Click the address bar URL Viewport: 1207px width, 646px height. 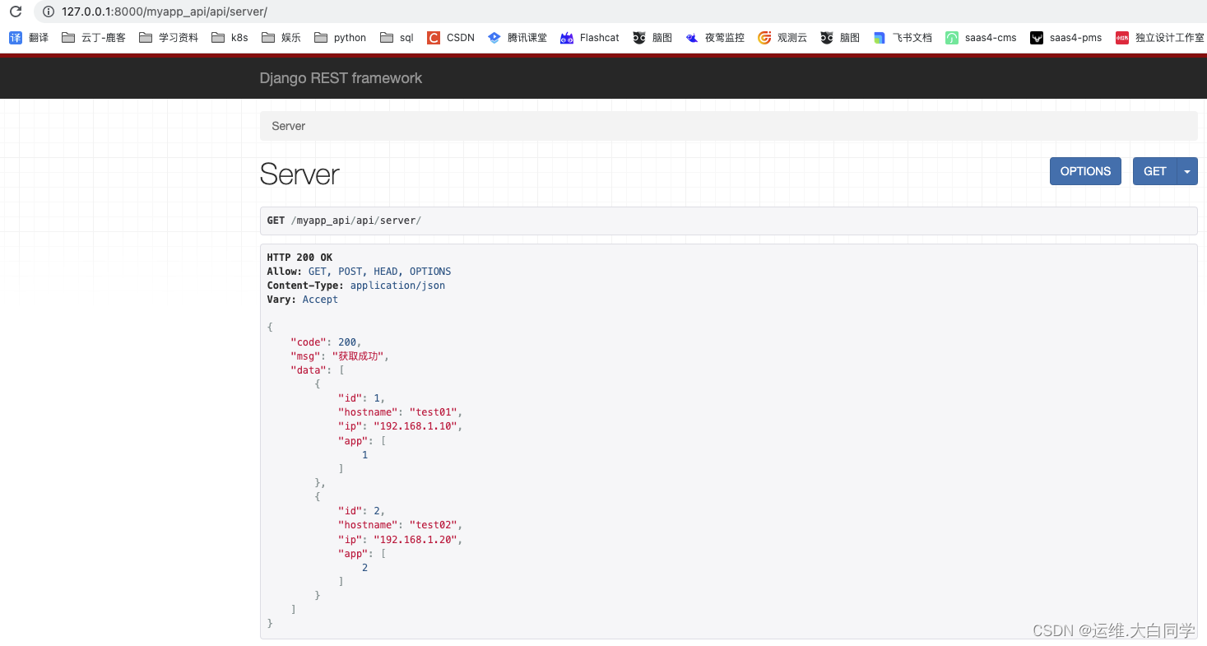click(165, 12)
